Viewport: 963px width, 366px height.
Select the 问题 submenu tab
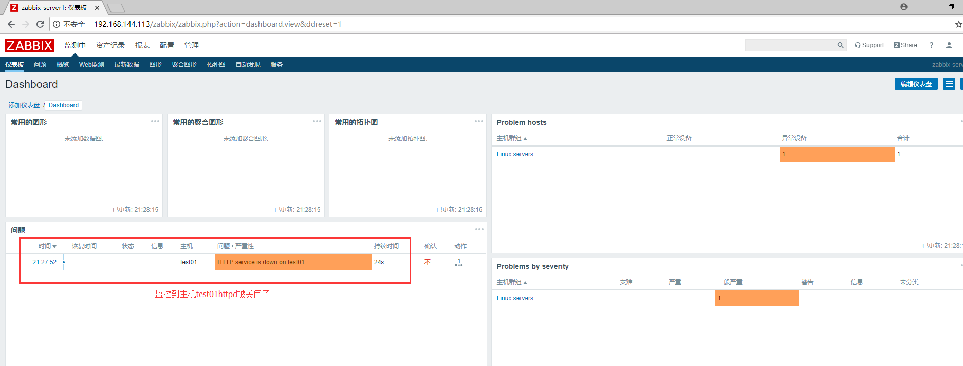[x=40, y=65]
